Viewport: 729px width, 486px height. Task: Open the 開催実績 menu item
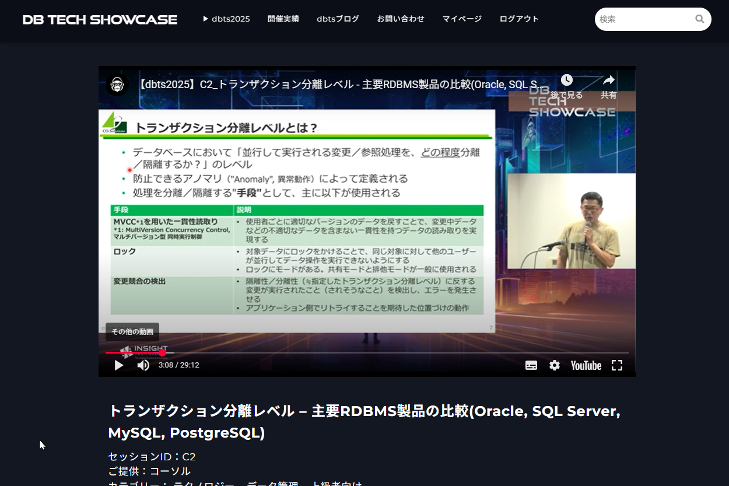tap(283, 19)
